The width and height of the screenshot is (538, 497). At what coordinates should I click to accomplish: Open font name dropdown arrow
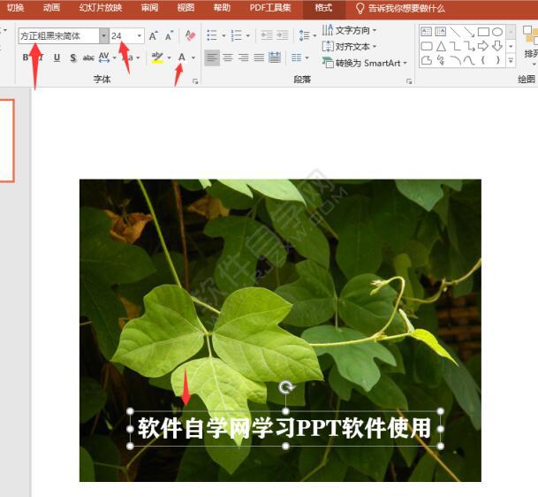click(x=104, y=35)
